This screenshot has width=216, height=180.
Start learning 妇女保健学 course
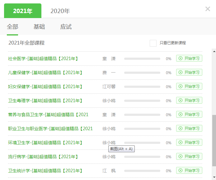189,87
